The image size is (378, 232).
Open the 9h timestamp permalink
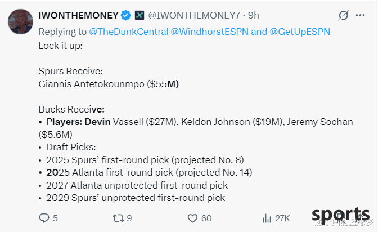pos(254,15)
